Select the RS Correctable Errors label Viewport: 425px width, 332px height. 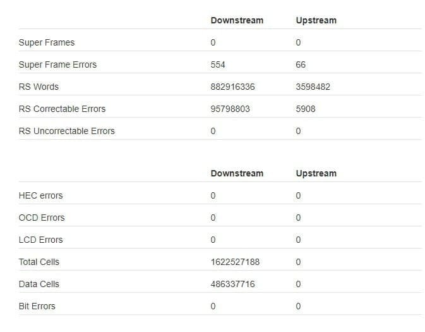(62, 109)
